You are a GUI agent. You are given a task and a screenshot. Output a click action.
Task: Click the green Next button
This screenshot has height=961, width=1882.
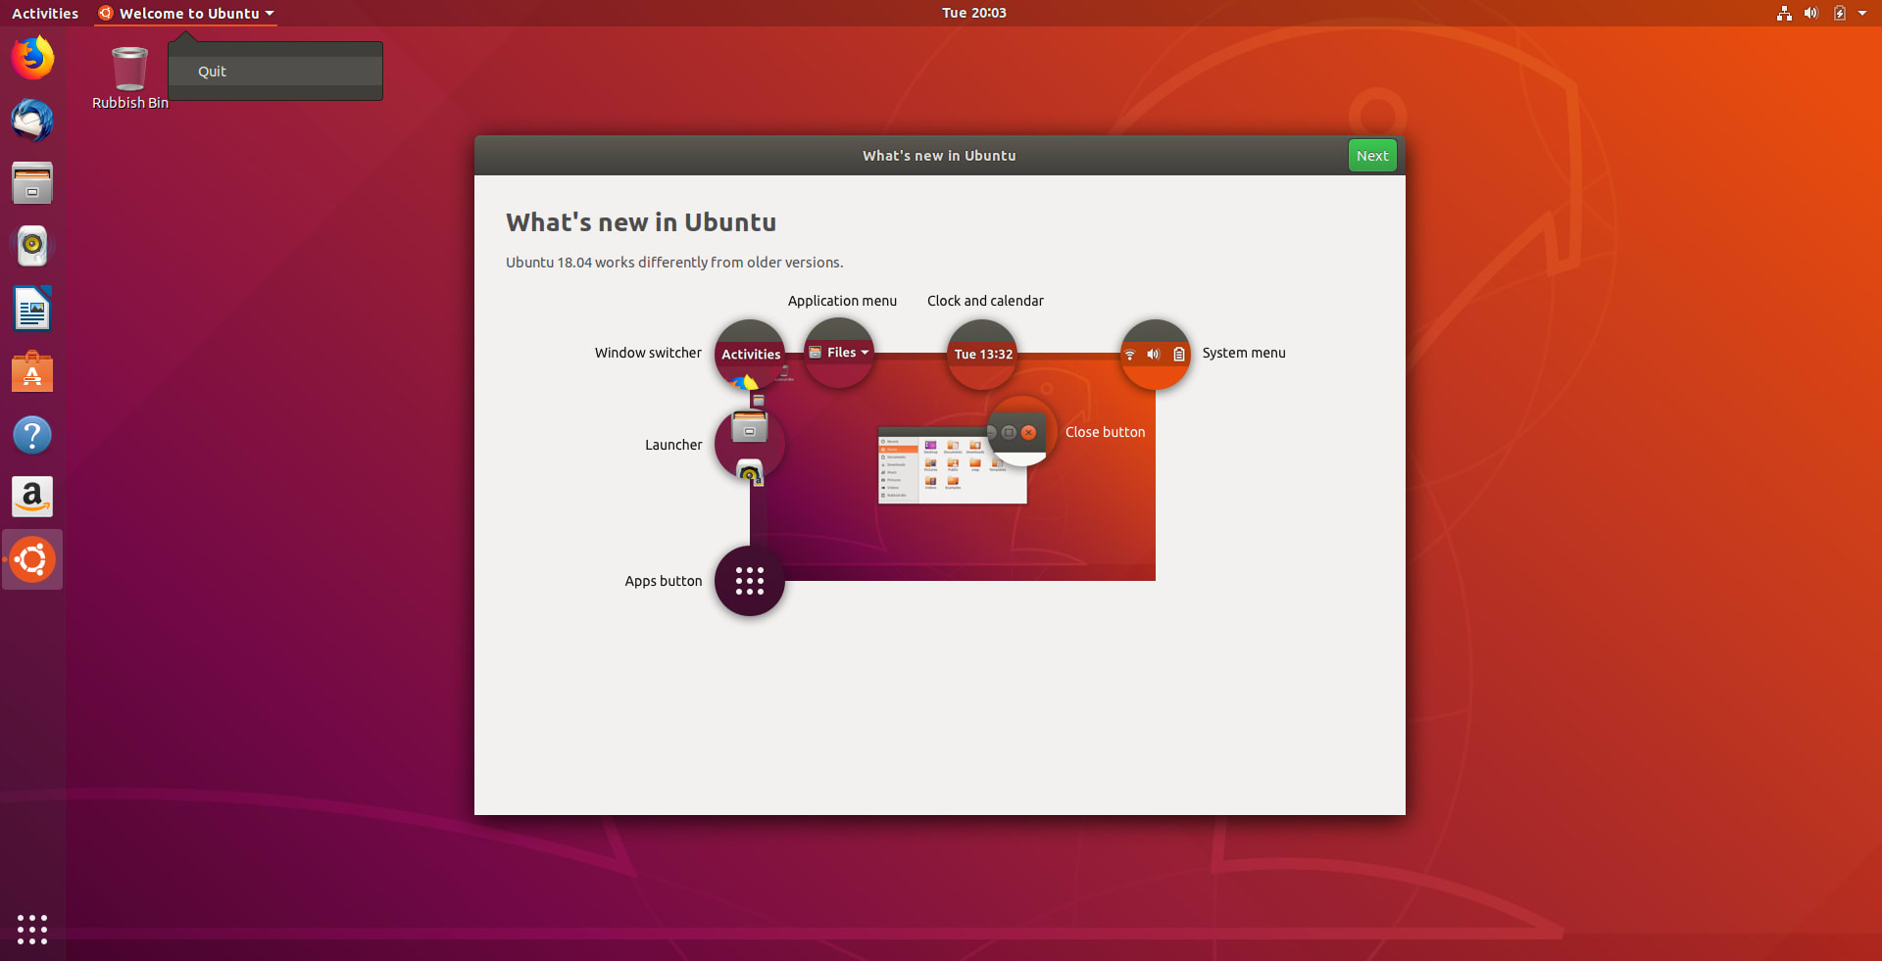[x=1372, y=156]
